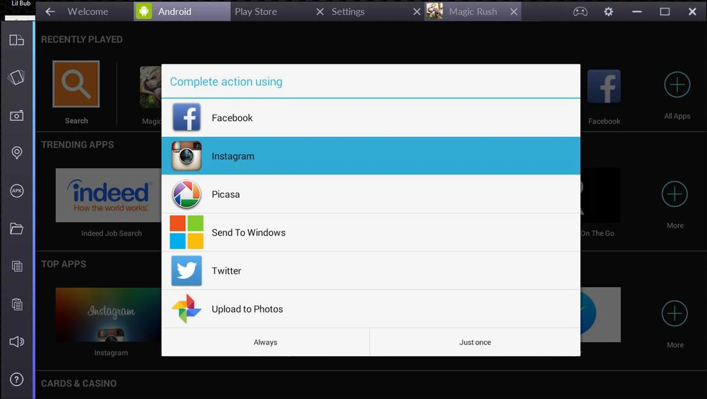Toggle the sidebar volume speaker icon
This screenshot has height=399, width=707.
click(17, 342)
